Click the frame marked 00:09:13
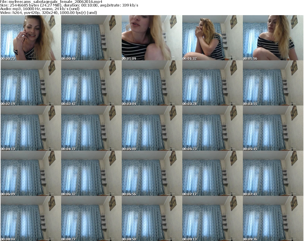This screenshot has width=304, height=241. 212,218
